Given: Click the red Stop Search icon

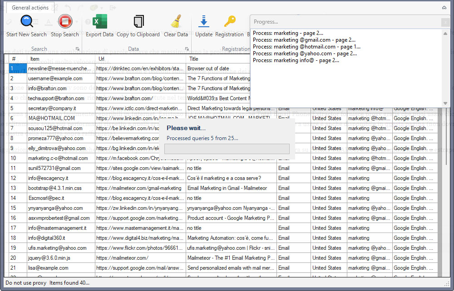Looking at the screenshot, I should [65, 21].
